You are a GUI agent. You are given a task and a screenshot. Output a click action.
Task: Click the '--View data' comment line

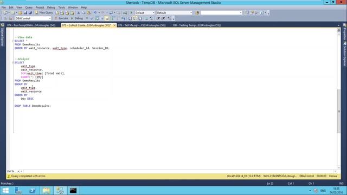coord(23,37)
